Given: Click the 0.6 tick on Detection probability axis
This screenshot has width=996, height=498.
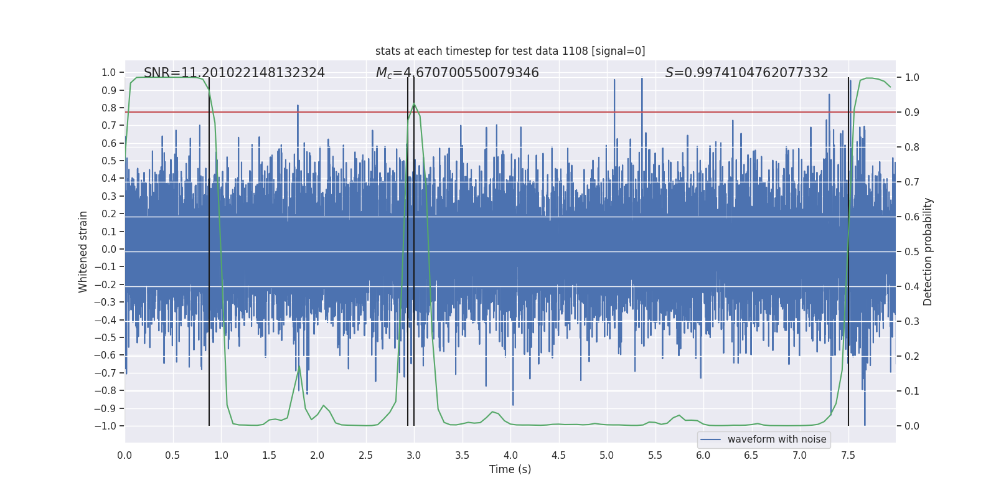Looking at the screenshot, I should [912, 217].
